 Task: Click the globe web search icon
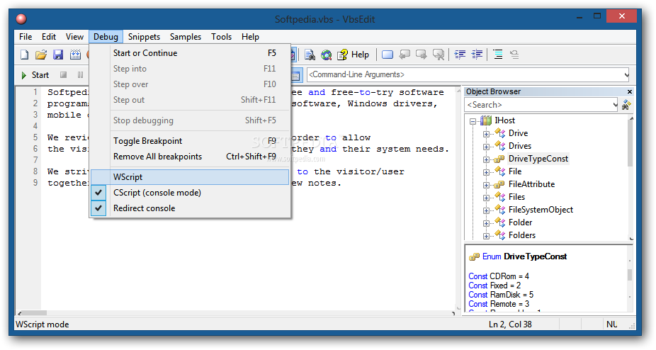coord(327,55)
